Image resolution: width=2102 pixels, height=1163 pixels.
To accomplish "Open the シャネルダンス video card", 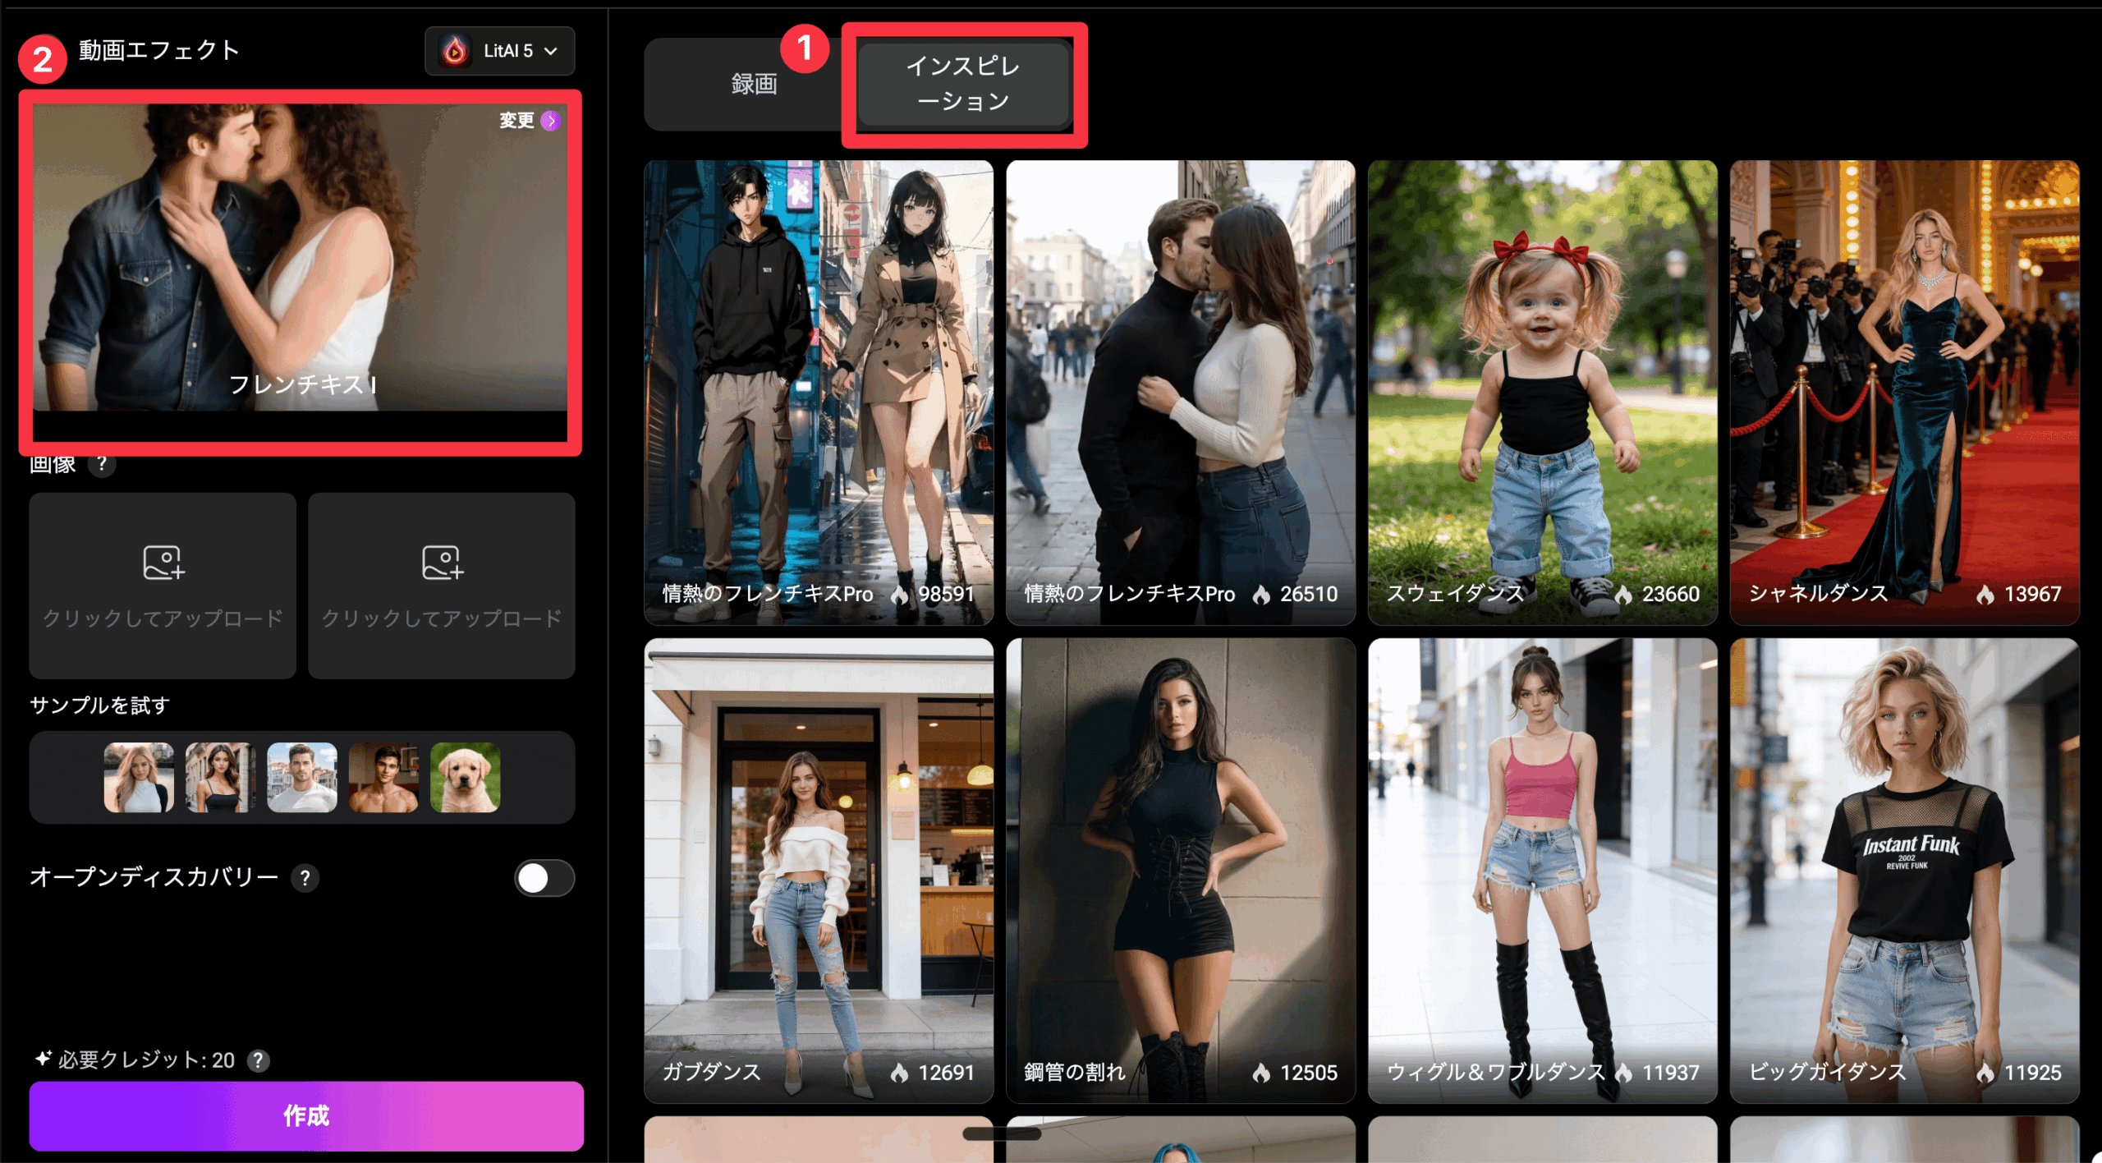I will point(1903,391).
